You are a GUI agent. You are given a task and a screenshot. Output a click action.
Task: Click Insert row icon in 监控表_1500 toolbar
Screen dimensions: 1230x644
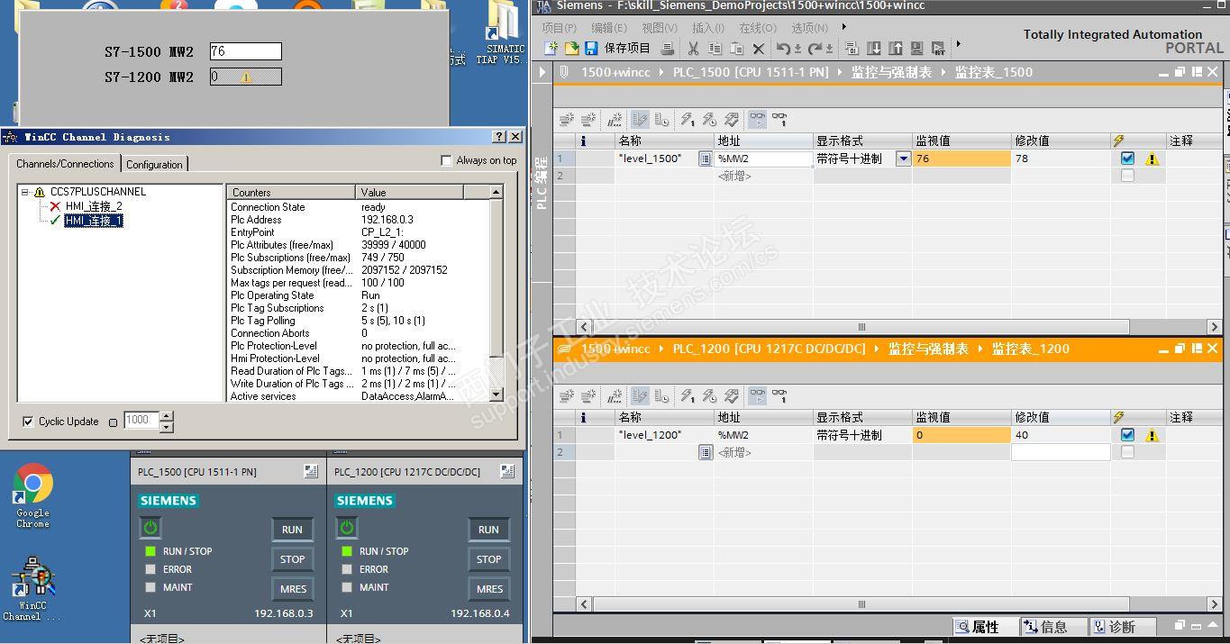point(567,119)
